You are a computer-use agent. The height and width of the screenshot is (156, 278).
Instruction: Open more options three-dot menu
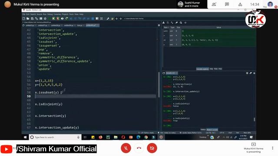(272, 148)
